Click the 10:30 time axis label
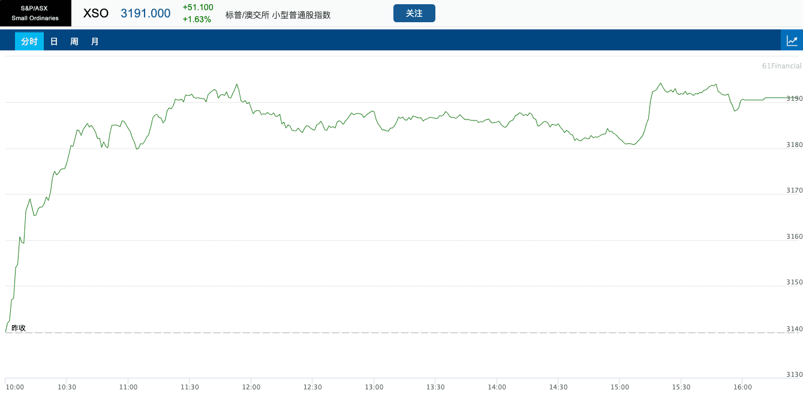Screen dimensions: 803x399 [x=67, y=387]
